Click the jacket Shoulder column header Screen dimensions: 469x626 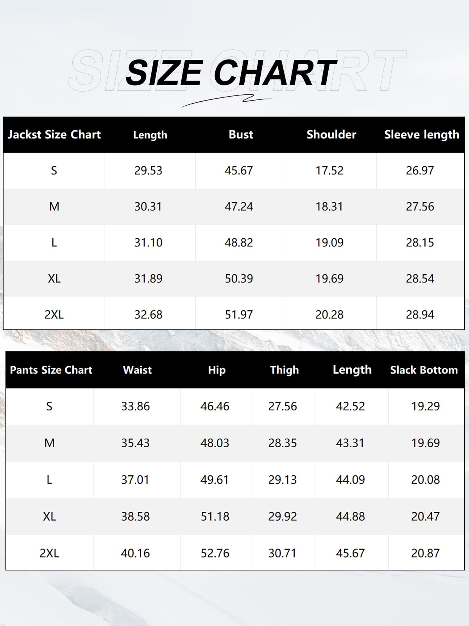331,135
